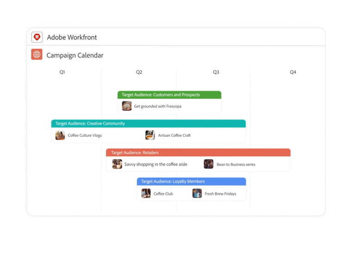Click the Adobe Workfront lion logo icon
This screenshot has height=253, width=347.
point(37,37)
